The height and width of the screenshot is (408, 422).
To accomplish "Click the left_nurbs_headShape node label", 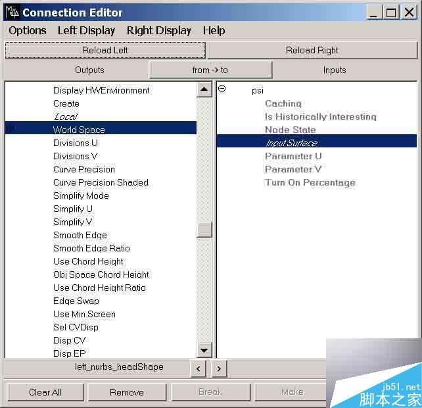I will pos(119,367).
